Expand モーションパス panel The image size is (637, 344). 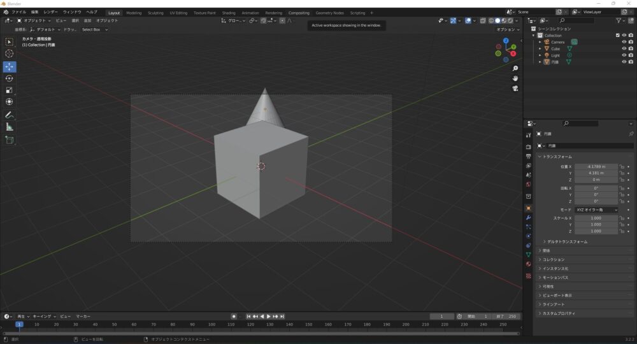pos(585,277)
